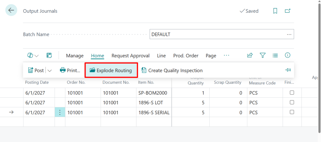Pin the action bar
Viewport: 321px width, 142px height.
[x=288, y=70]
